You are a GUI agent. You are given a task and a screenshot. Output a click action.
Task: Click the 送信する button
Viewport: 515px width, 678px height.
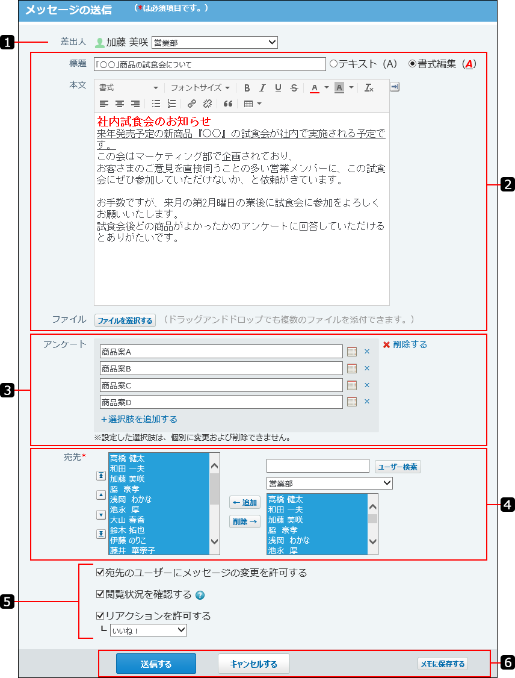(x=156, y=664)
